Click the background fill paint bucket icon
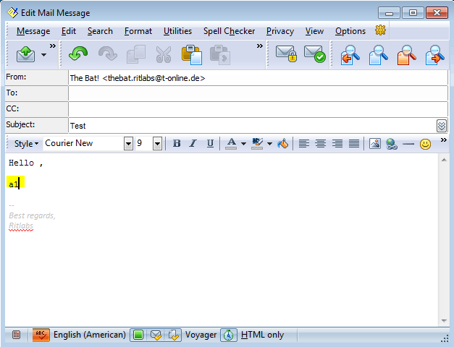 (283, 143)
